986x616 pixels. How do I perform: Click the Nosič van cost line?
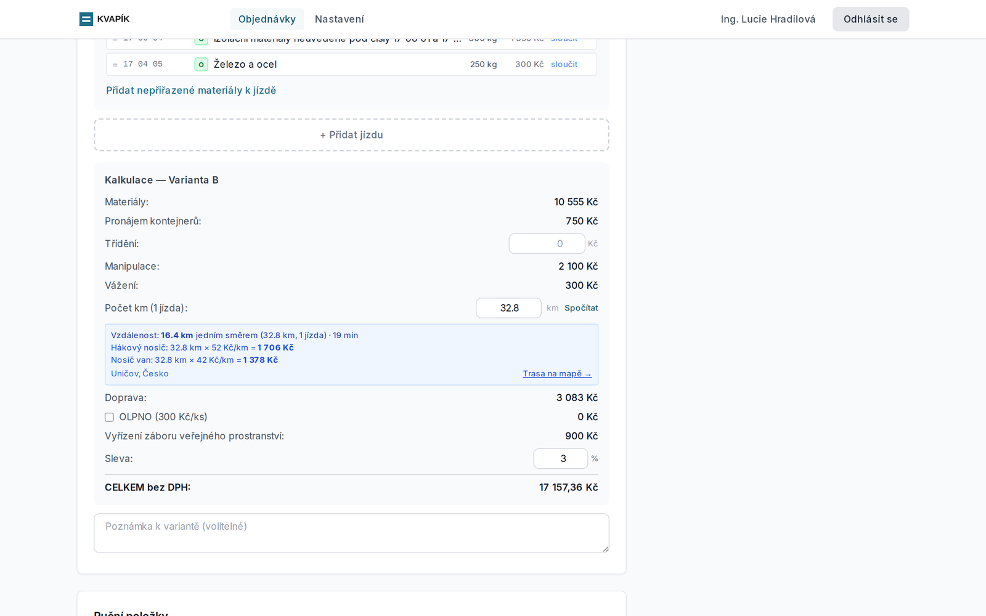[x=194, y=360]
